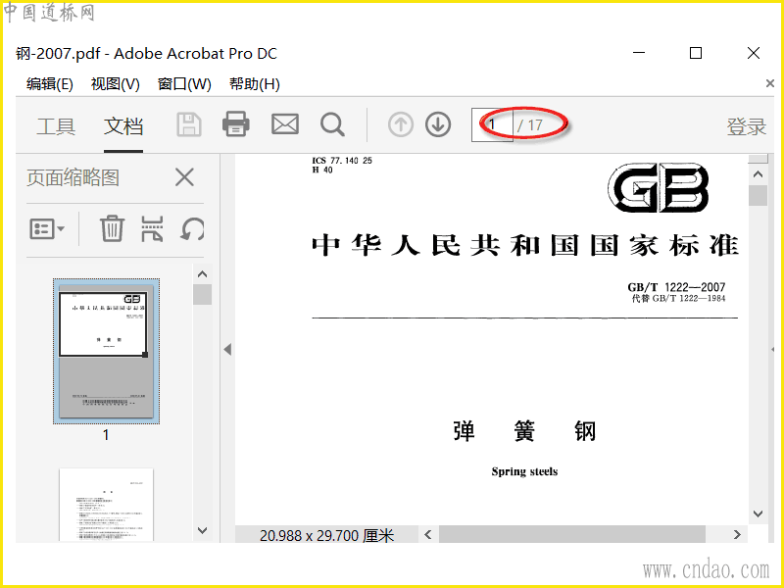This screenshot has width=784, height=588.
Task: Click horizontal scrollbar left arrow
Action: tap(428, 534)
